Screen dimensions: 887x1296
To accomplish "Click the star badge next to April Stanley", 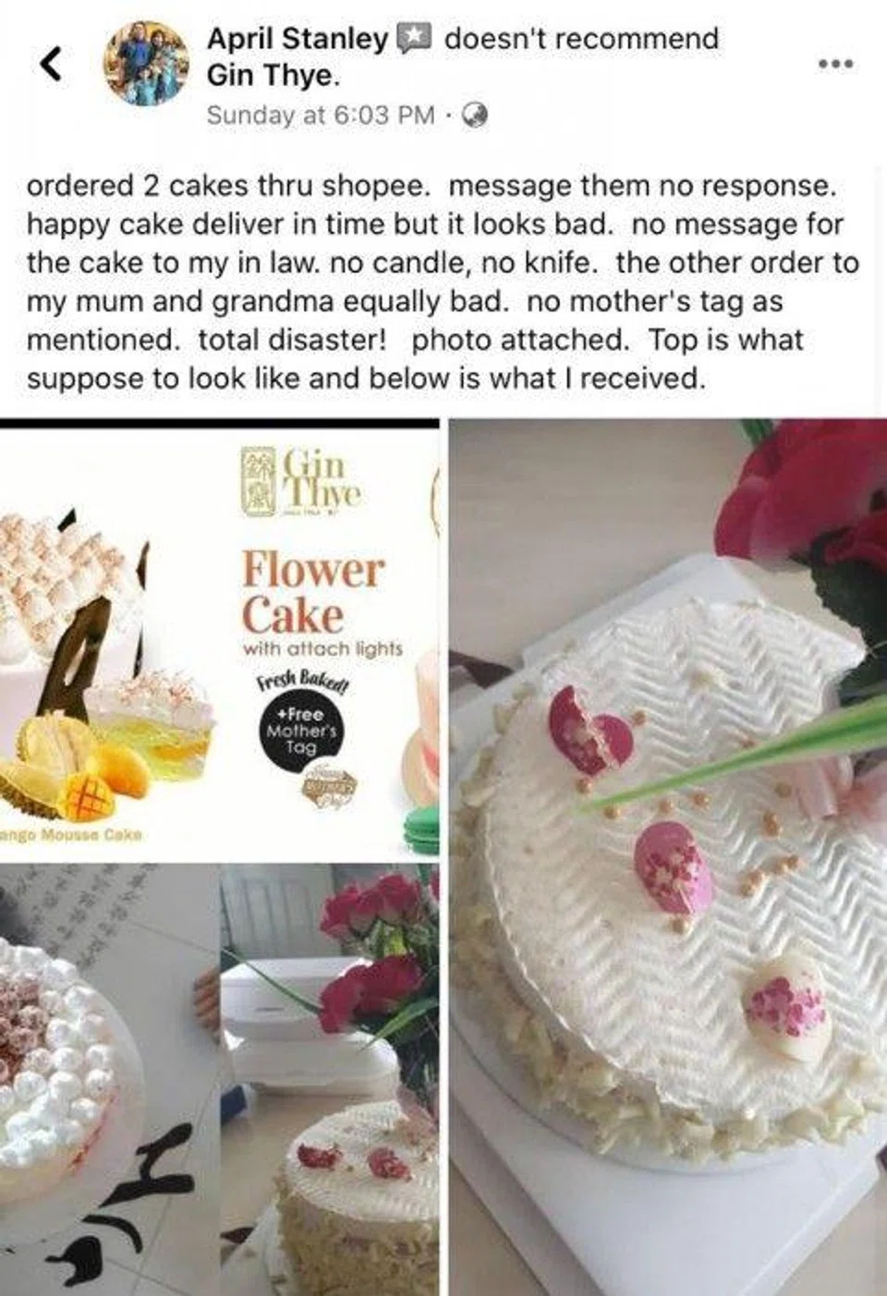I will [413, 38].
